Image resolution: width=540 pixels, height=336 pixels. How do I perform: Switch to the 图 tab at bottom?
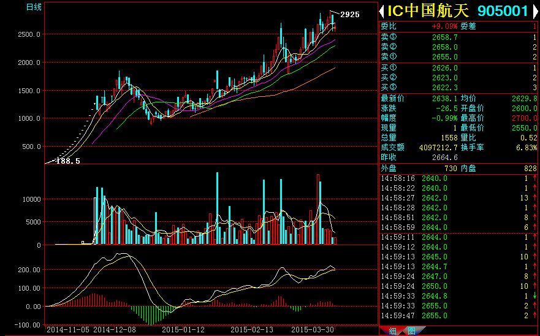[411, 331]
